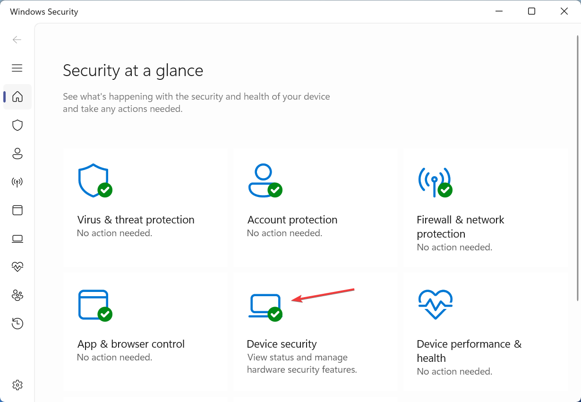Open App & browser control sidebar icon
581x402 pixels.
pyautogui.click(x=17, y=210)
